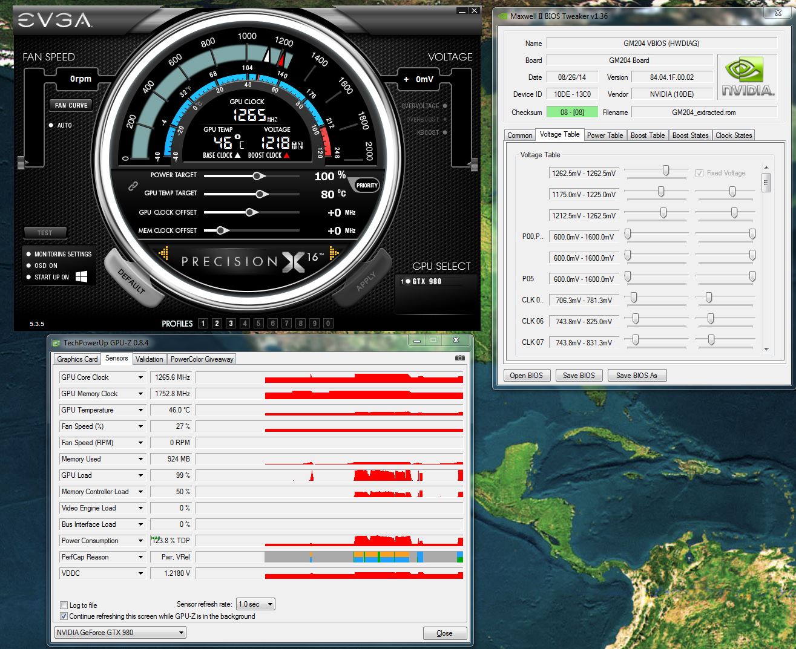This screenshot has width=796, height=649.
Task: Open Fan Speed (%) sensor dropdown
Action: (x=140, y=426)
